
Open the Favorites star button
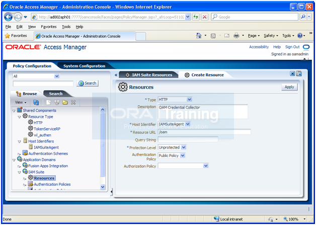[16, 36]
